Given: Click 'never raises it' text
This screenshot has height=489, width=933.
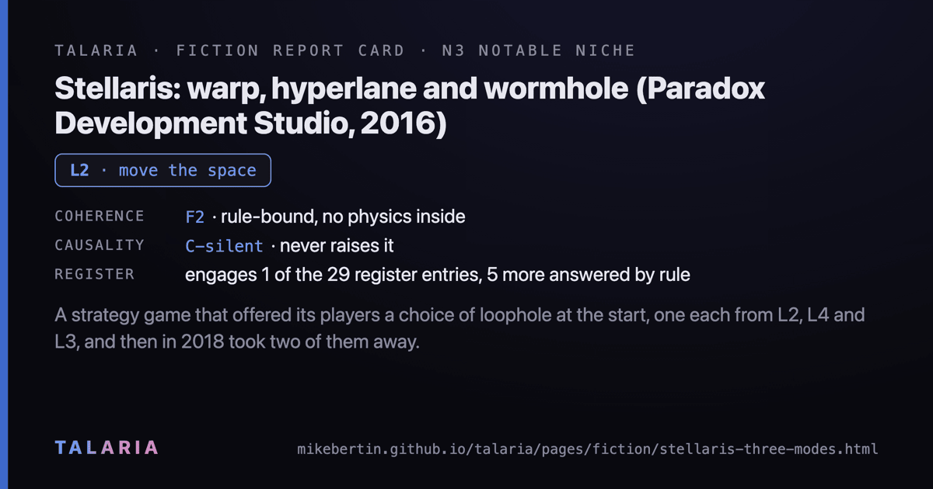Looking at the screenshot, I should tap(337, 246).
